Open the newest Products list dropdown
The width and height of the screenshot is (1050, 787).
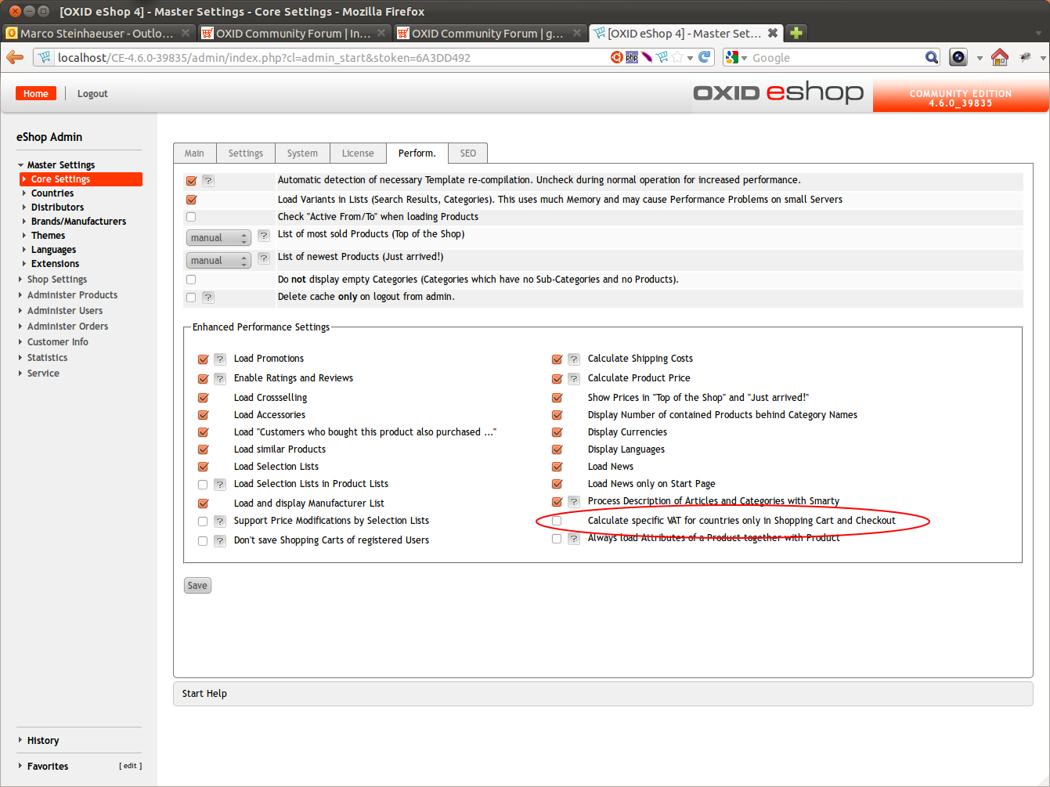218,261
